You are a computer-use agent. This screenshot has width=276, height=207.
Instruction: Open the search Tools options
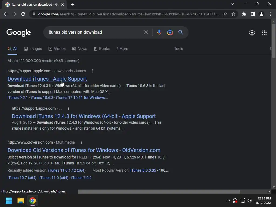(178, 49)
